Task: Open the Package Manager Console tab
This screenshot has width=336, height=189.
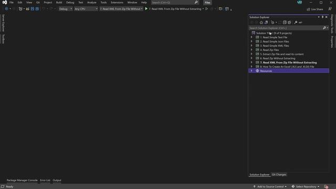Action: (22, 180)
